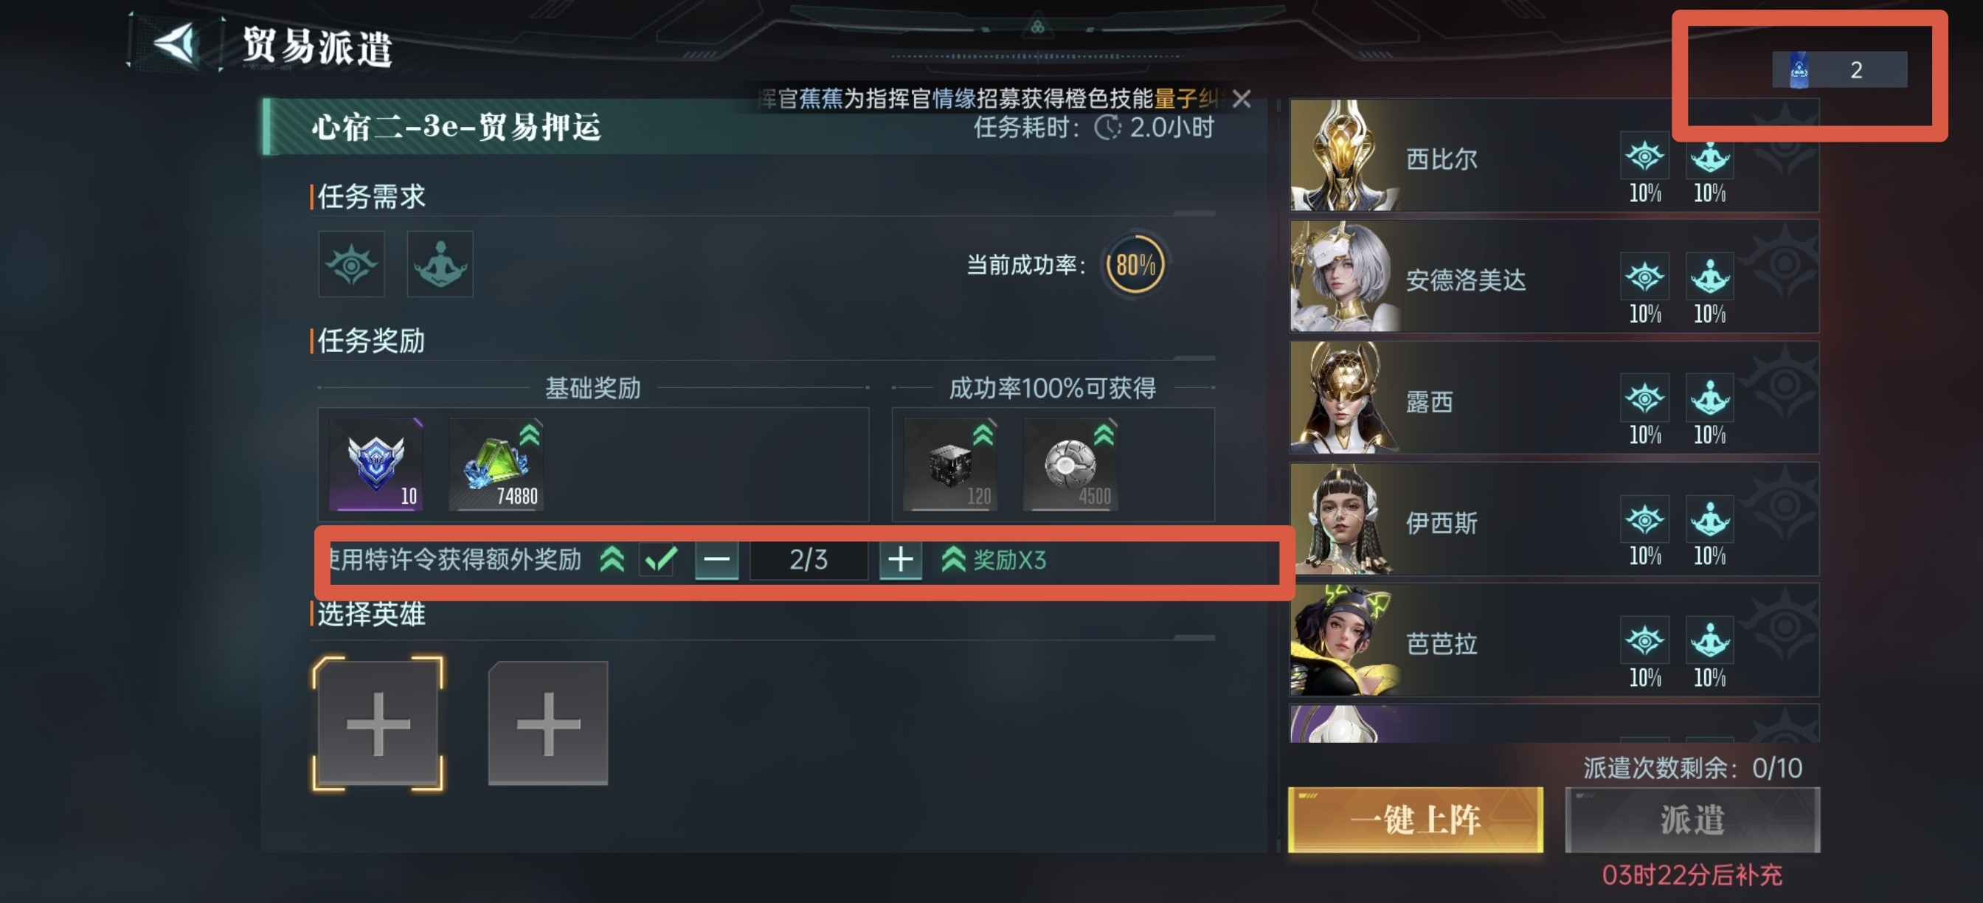This screenshot has width=1983, height=903.
Task: Select hero 安德洛美达 from the list
Action: [1554, 277]
